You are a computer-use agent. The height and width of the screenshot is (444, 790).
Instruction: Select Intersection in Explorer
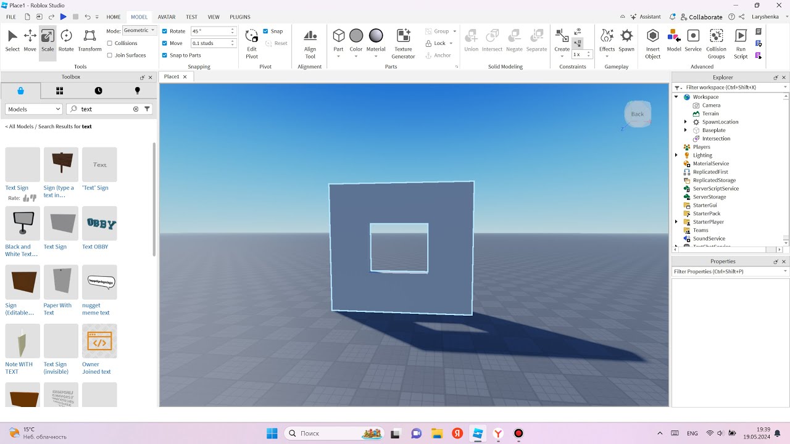tap(715, 138)
